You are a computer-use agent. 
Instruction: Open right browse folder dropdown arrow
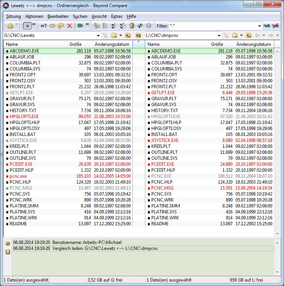coord(241,35)
